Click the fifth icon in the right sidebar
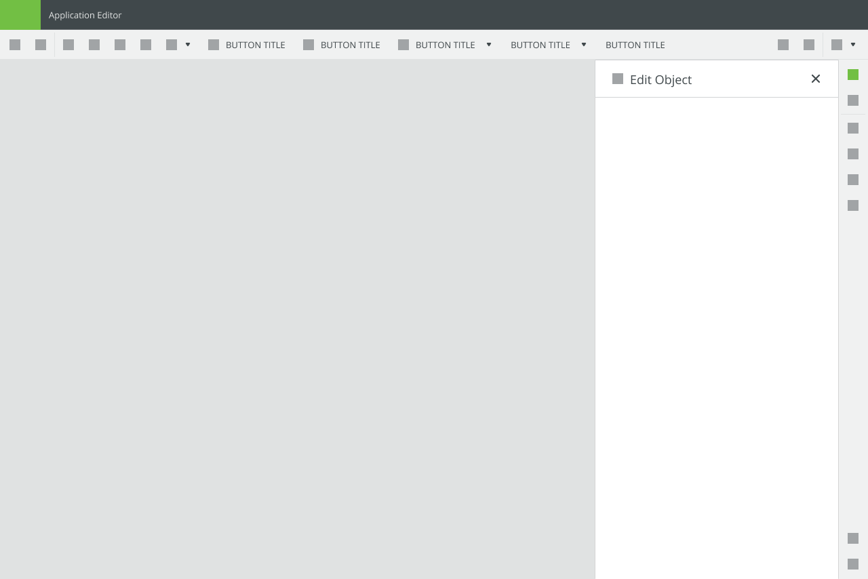This screenshot has height=579, width=868. [x=853, y=180]
